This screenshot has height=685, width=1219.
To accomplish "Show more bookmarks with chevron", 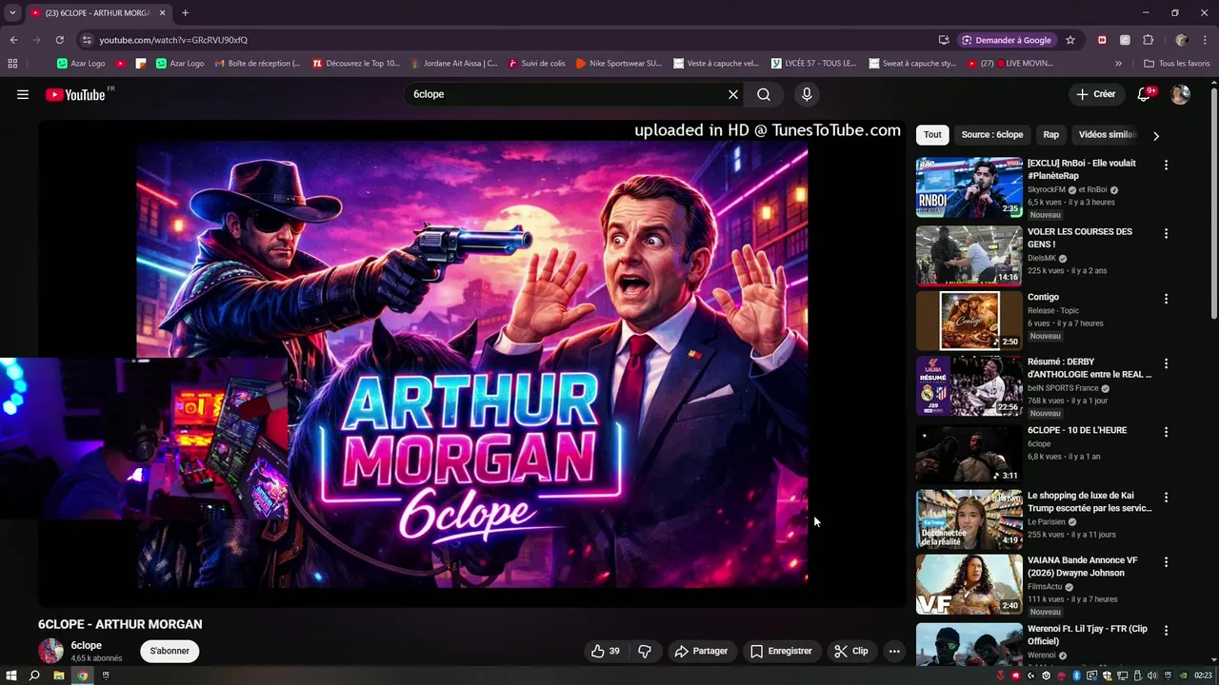I will tap(1118, 64).
